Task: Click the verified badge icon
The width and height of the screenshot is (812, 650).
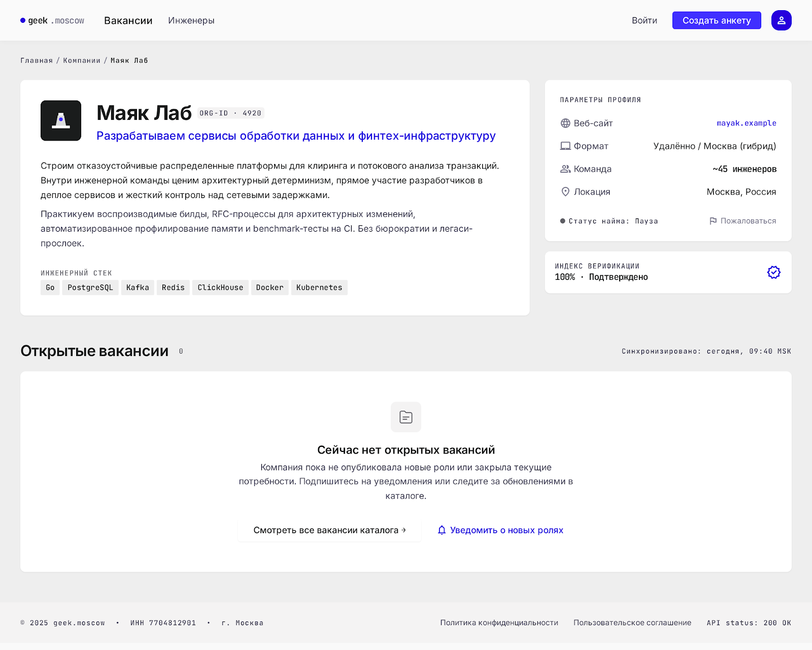Action: point(773,272)
